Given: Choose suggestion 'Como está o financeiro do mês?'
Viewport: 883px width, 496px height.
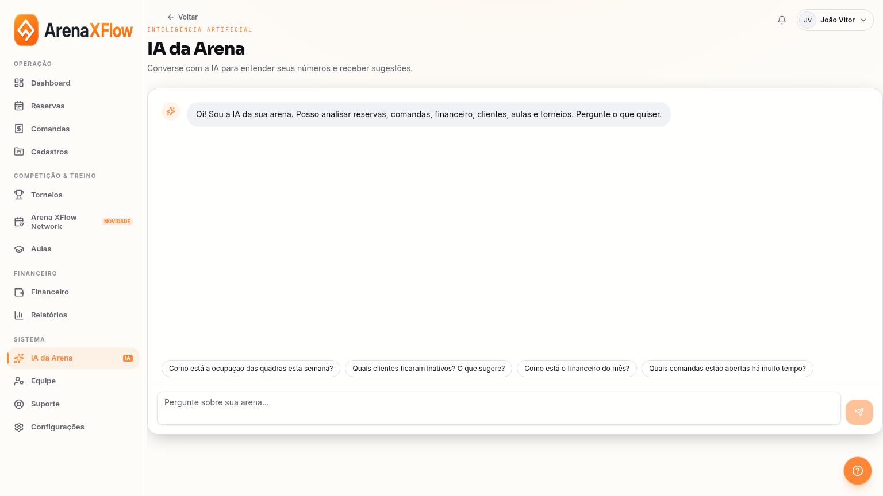Looking at the screenshot, I should point(577,369).
